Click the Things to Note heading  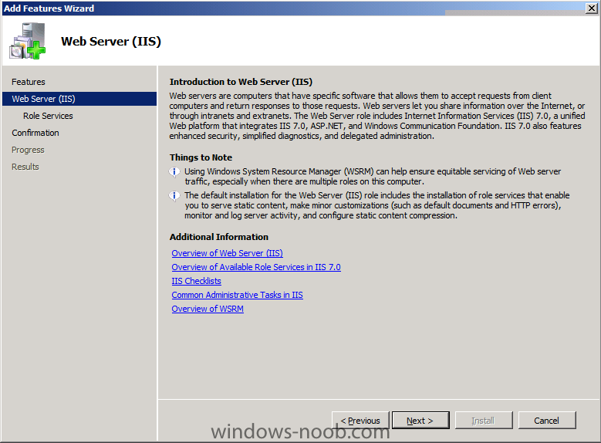click(201, 157)
